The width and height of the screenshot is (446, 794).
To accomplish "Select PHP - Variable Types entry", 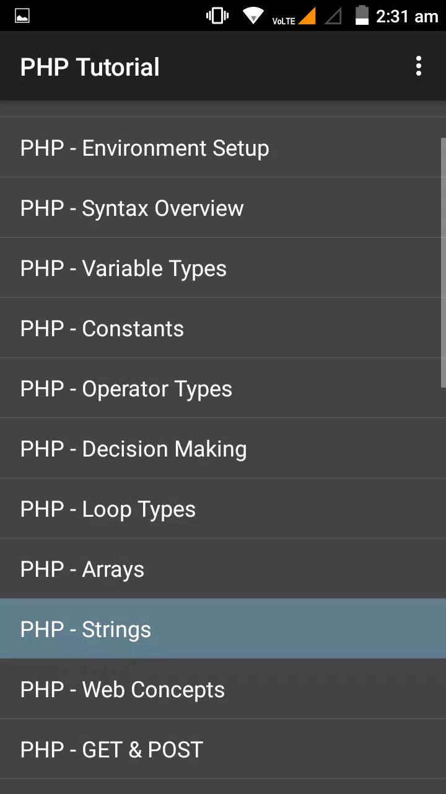I will click(x=223, y=268).
